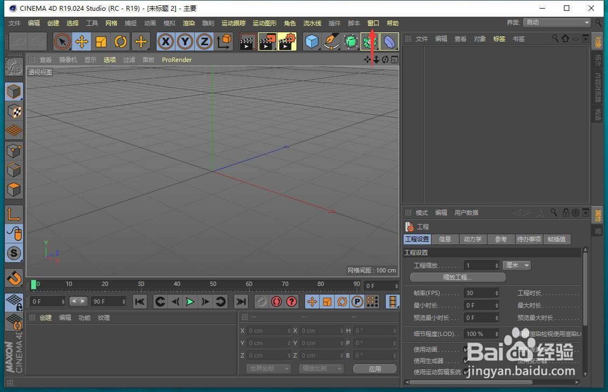This screenshot has width=608, height=392.
Task: Open the 文件 menu in main menu bar
Action: [x=15, y=23]
